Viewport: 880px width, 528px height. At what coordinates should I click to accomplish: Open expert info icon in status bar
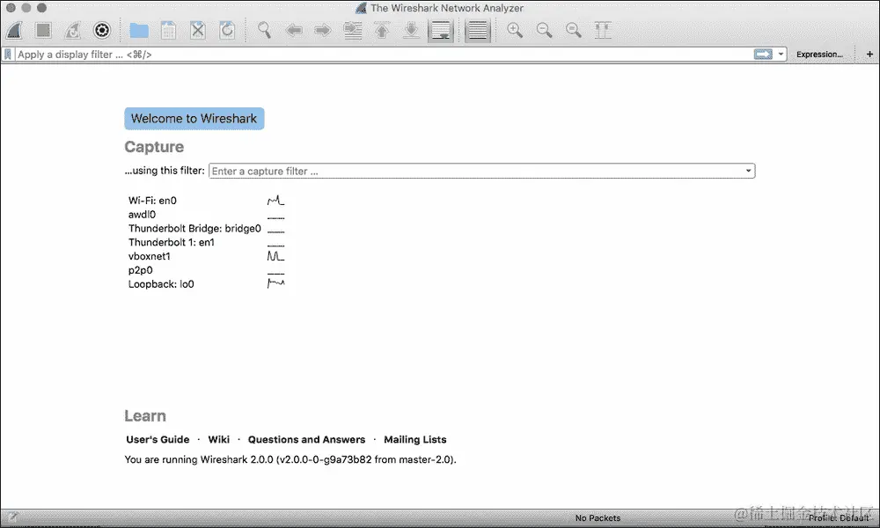tap(11, 517)
